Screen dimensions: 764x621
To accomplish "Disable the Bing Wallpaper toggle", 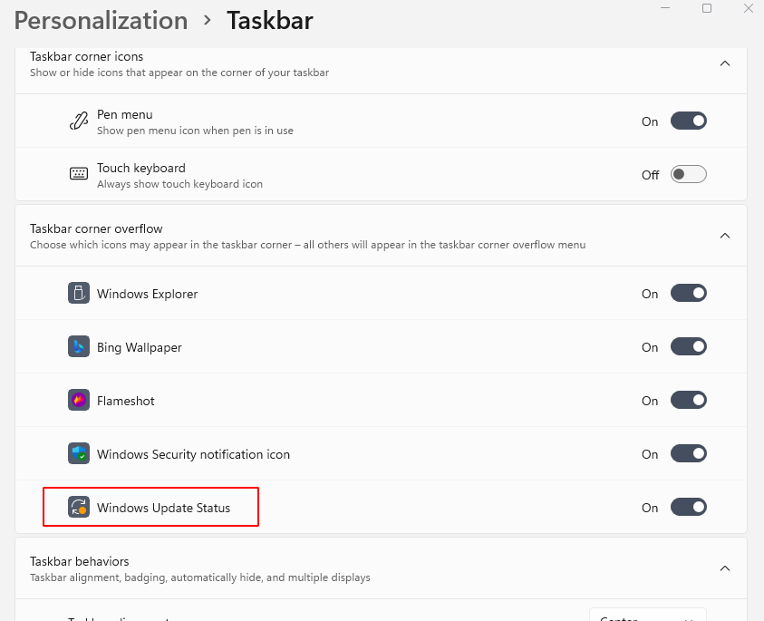I will (x=689, y=347).
